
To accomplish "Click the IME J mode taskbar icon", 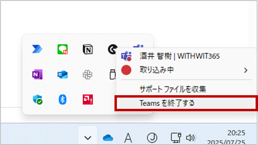I will tap(152, 138).
